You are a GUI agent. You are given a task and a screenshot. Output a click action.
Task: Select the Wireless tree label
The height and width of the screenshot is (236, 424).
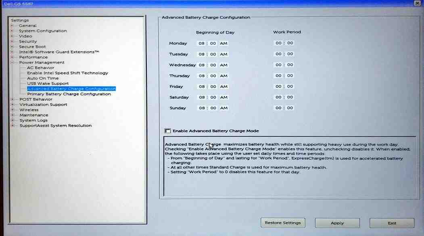(29, 110)
